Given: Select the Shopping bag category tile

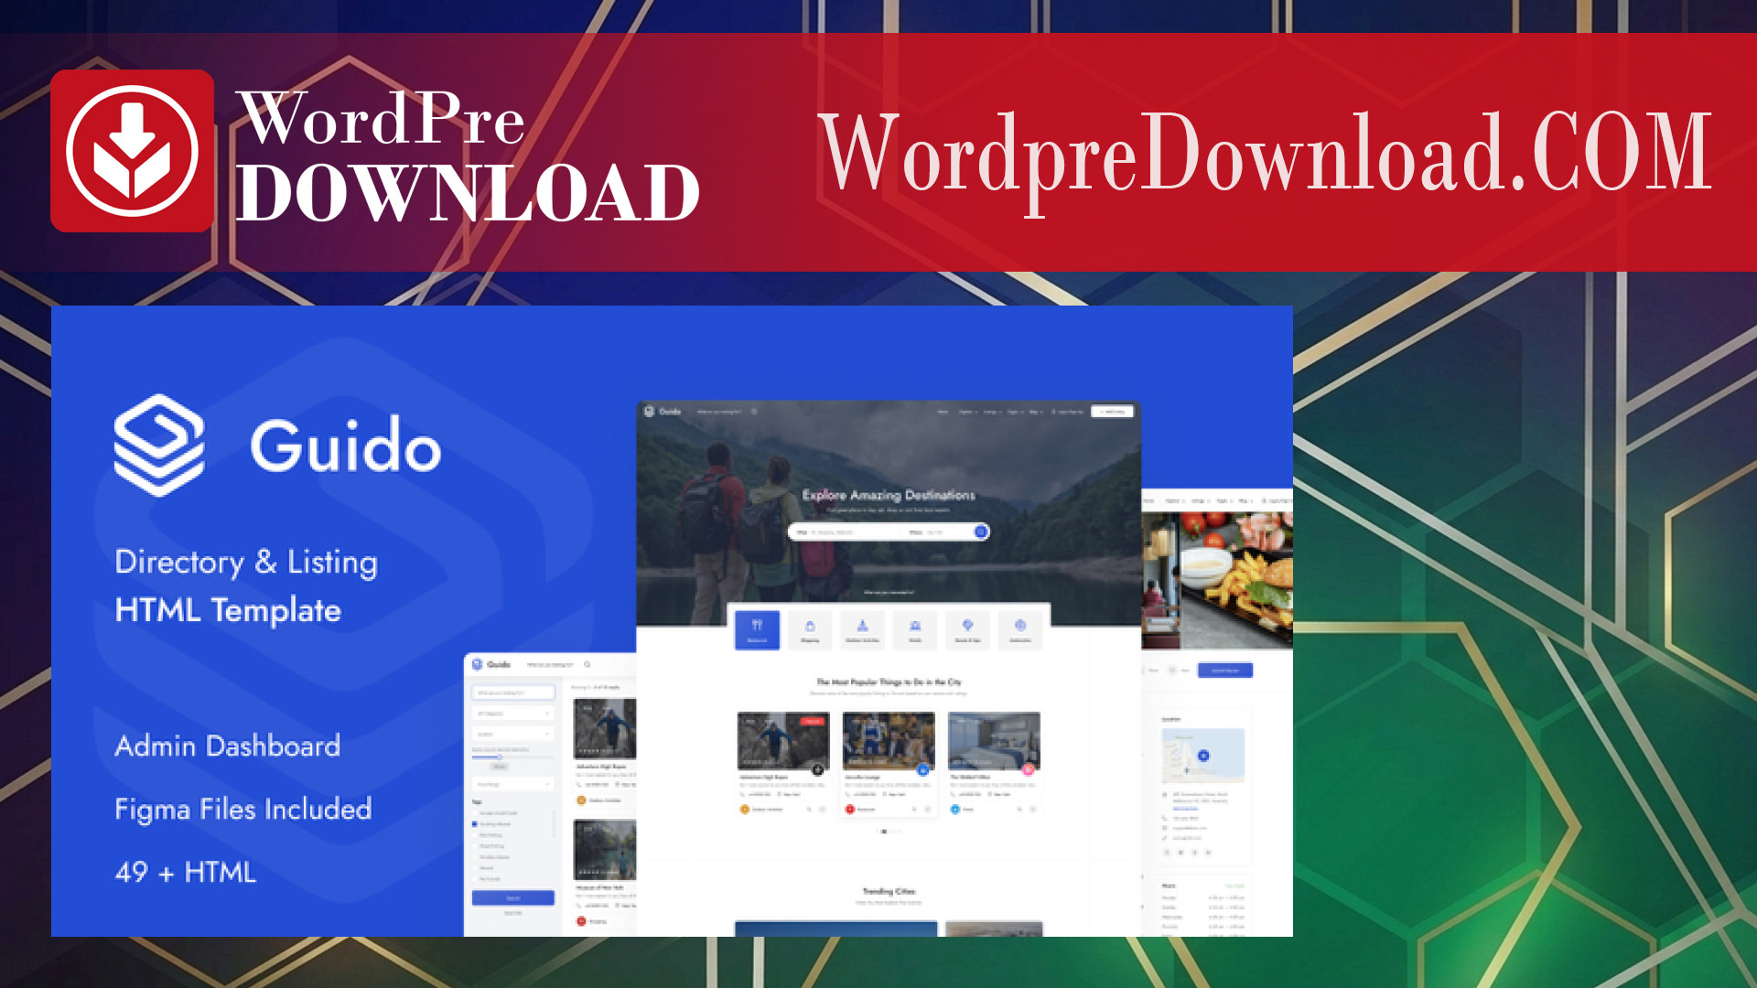Looking at the screenshot, I should click(810, 629).
